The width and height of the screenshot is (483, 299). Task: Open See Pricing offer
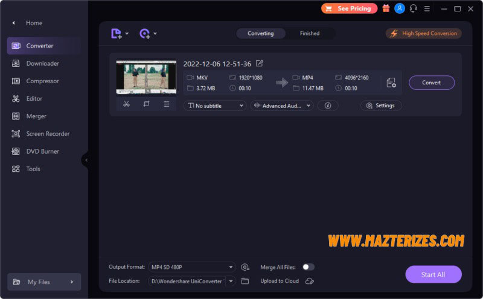pos(349,8)
